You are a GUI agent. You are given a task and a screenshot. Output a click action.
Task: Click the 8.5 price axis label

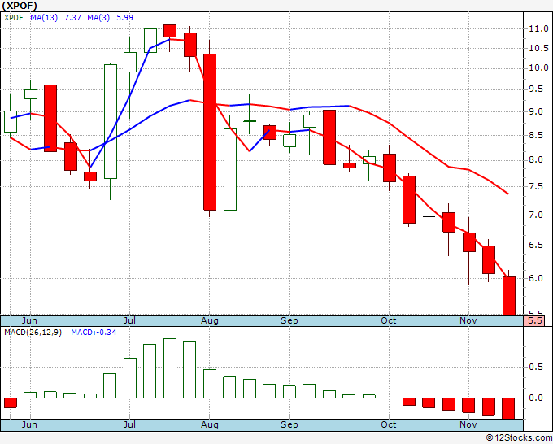535,136
